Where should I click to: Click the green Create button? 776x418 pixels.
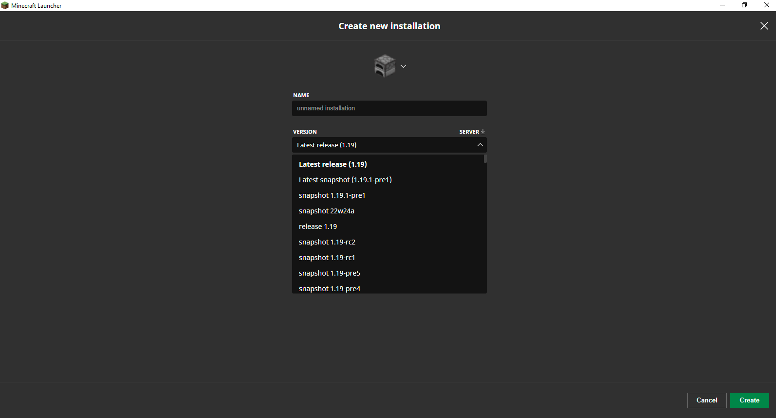coord(750,401)
